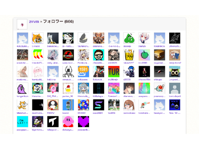This screenshot has width=199, height=149.
Task: Open the dark avatar with red-white streak
Action: click(160, 72)
